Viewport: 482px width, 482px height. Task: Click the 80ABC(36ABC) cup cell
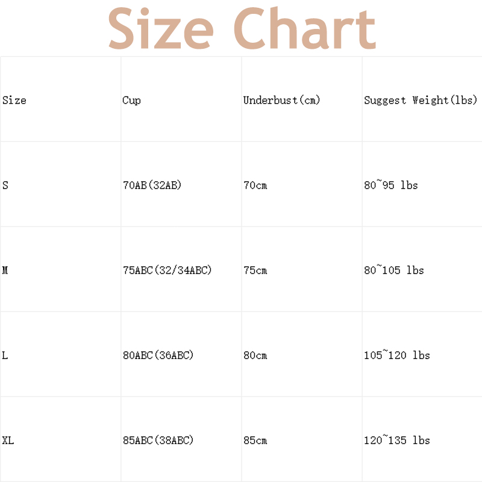(x=181, y=354)
